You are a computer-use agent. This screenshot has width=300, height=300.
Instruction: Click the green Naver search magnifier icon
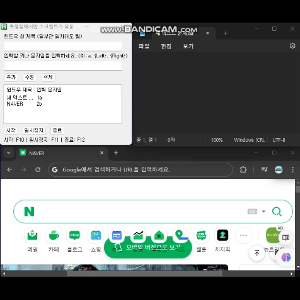click(x=277, y=211)
